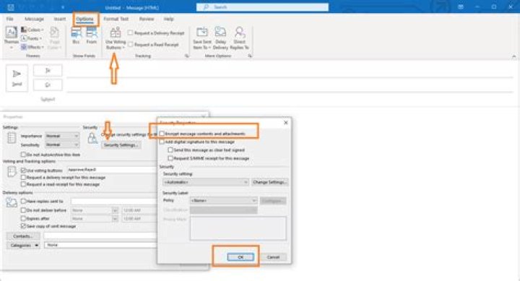Open the File tab

[x=10, y=19]
